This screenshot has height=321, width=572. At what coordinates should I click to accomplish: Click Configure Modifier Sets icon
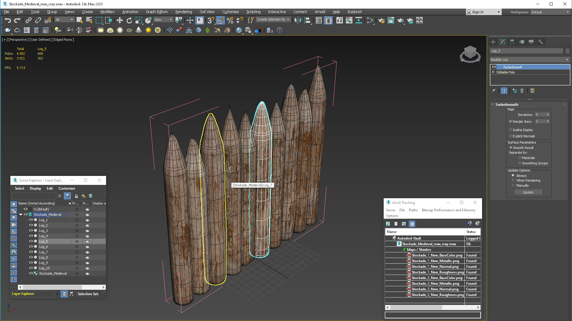pos(533,91)
